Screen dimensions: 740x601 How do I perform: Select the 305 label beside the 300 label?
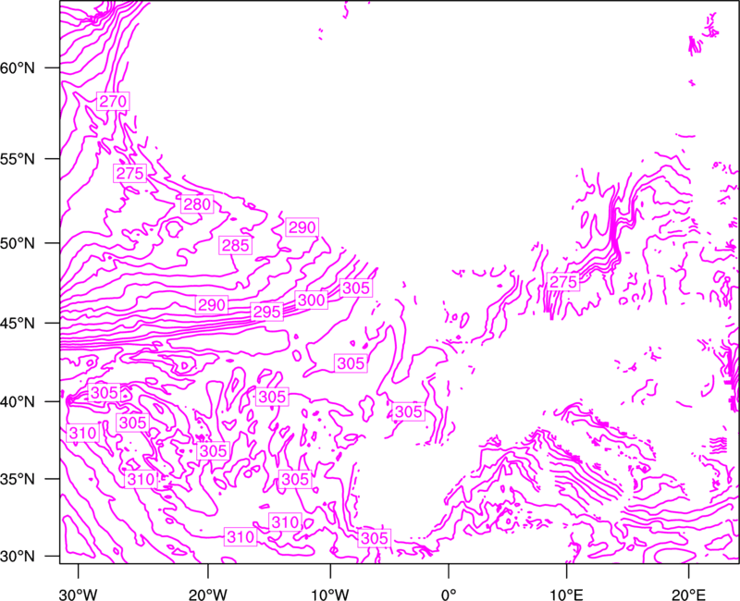pos(356,288)
